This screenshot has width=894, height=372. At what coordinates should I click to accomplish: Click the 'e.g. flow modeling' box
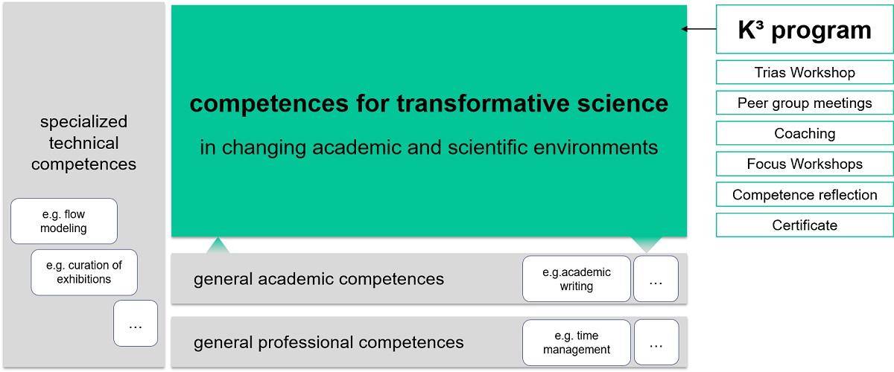[x=64, y=221]
